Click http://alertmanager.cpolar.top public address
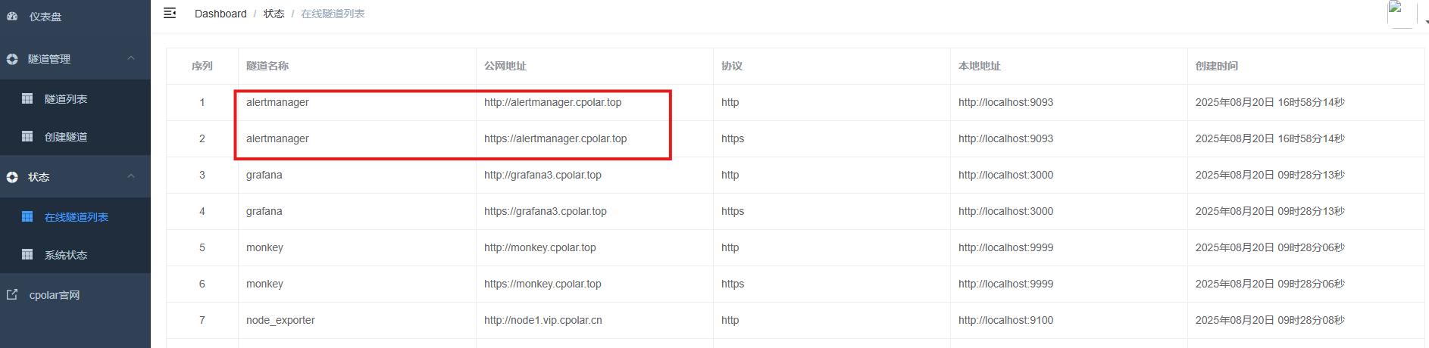 click(x=552, y=102)
